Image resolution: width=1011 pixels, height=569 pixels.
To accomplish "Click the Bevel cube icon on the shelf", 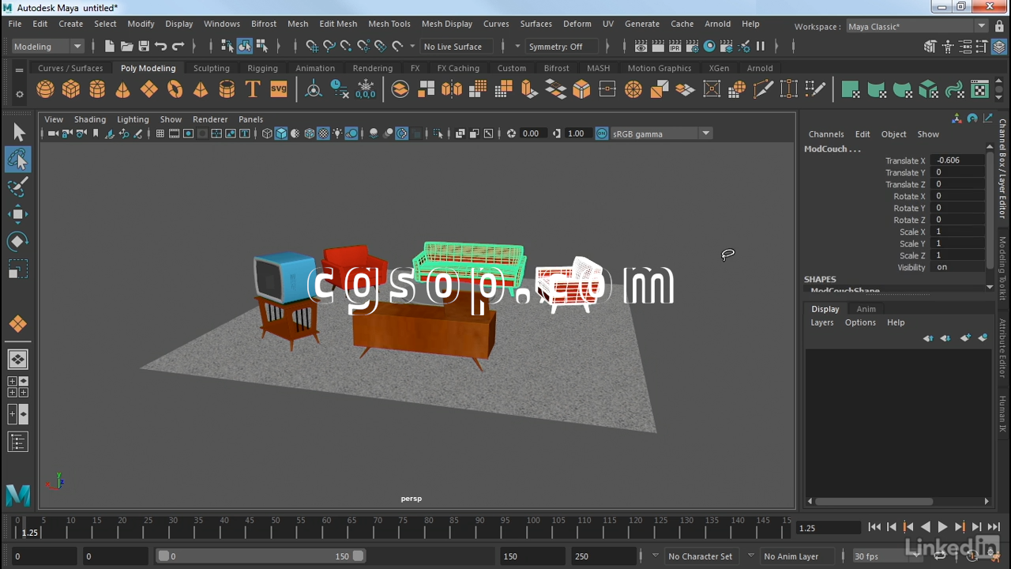I will [581, 89].
